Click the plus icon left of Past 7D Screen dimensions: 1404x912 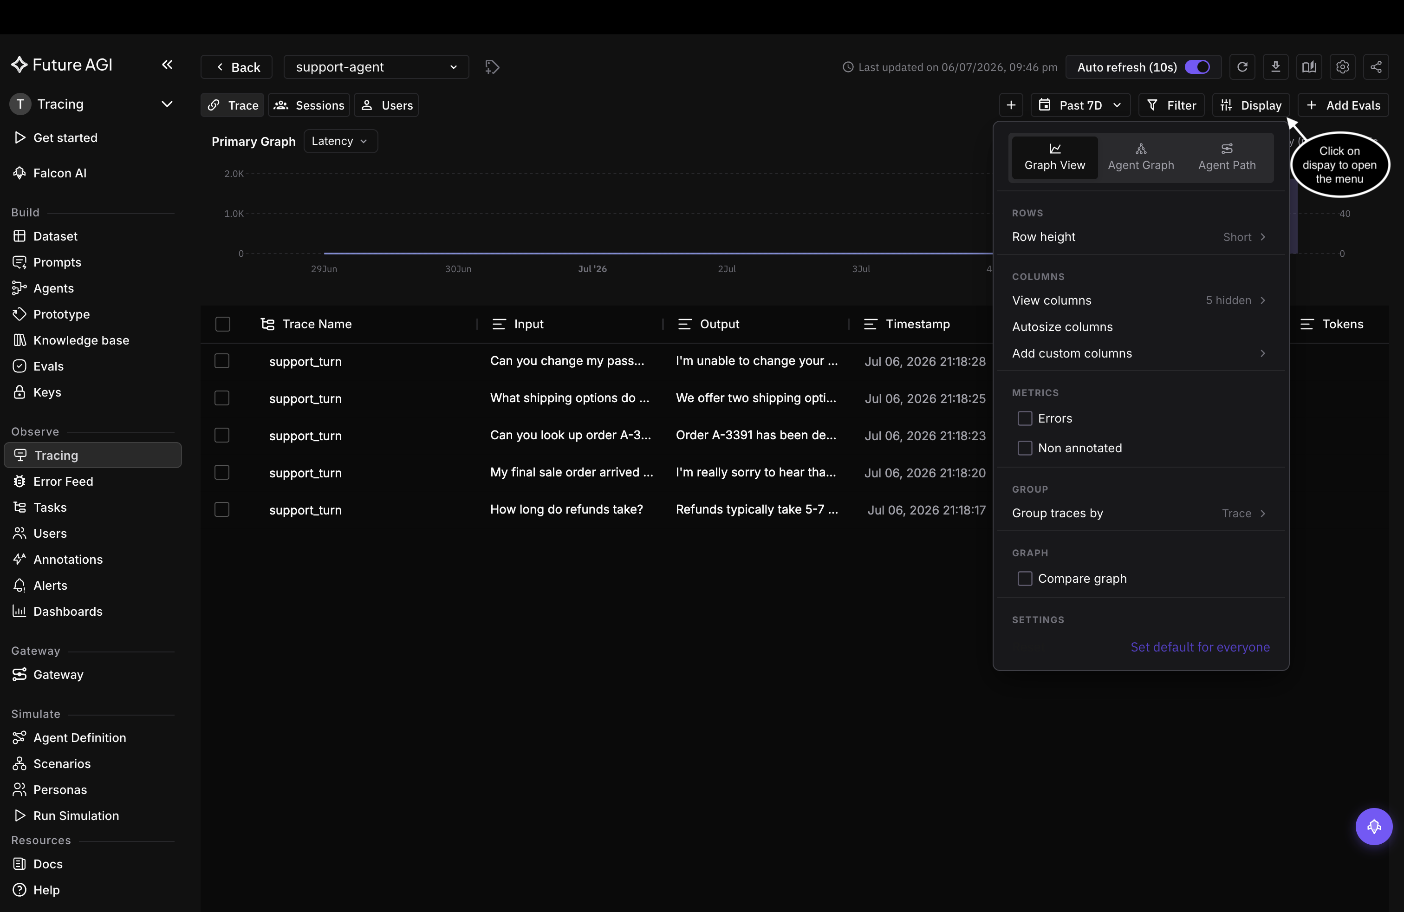coord(1011,105)
